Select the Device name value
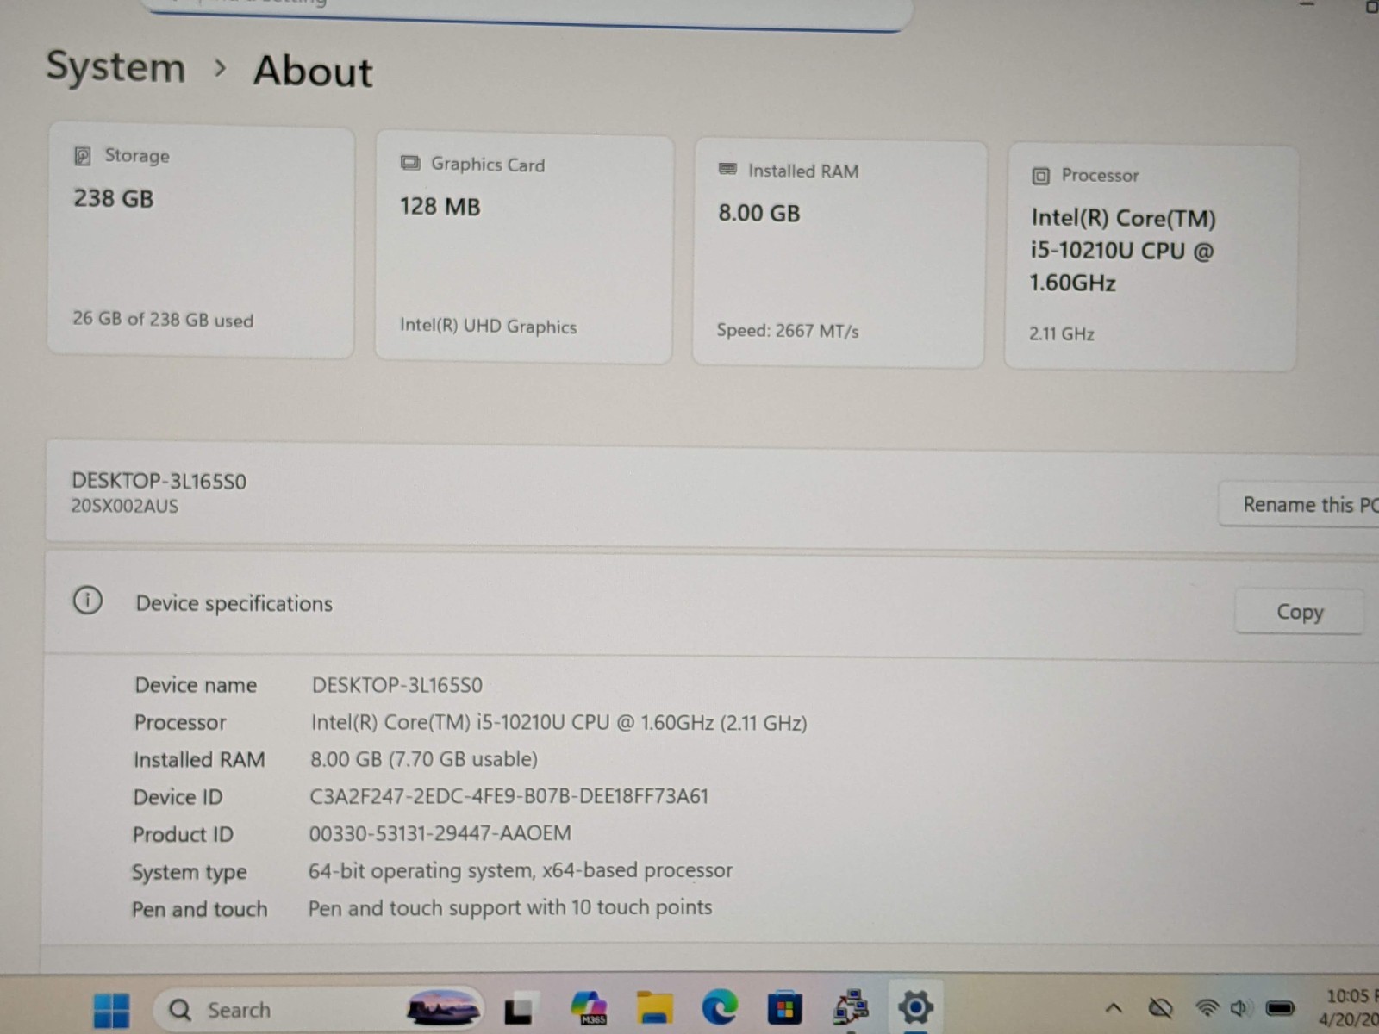The width and height of the screenshot is (1379, 1034). (x=396, y=685)
